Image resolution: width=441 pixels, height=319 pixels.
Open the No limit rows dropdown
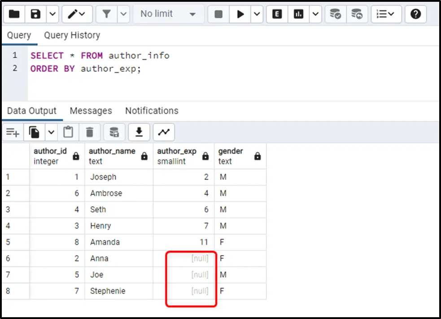168,14
